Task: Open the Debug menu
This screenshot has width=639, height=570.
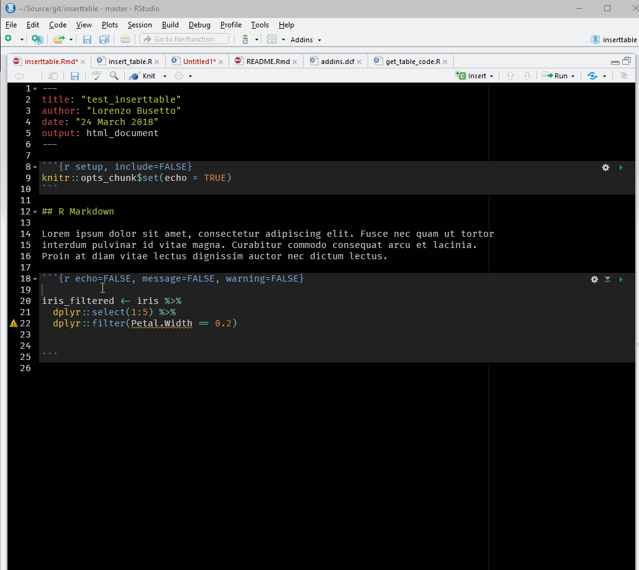Action: click(x=199, y=25)
